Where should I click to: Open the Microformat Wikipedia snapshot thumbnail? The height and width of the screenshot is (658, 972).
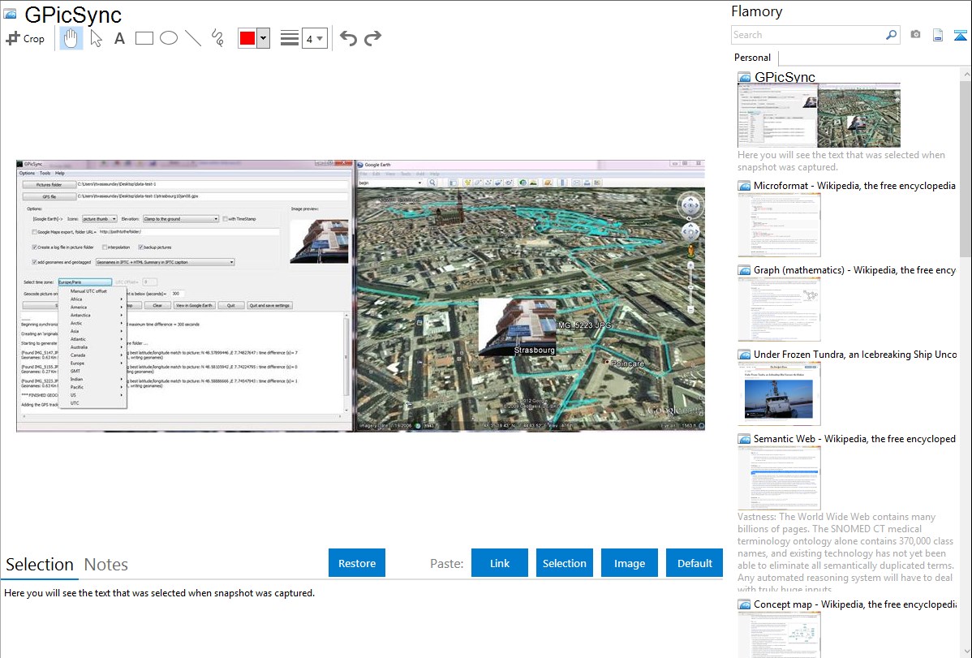click(x=779, y=225)
